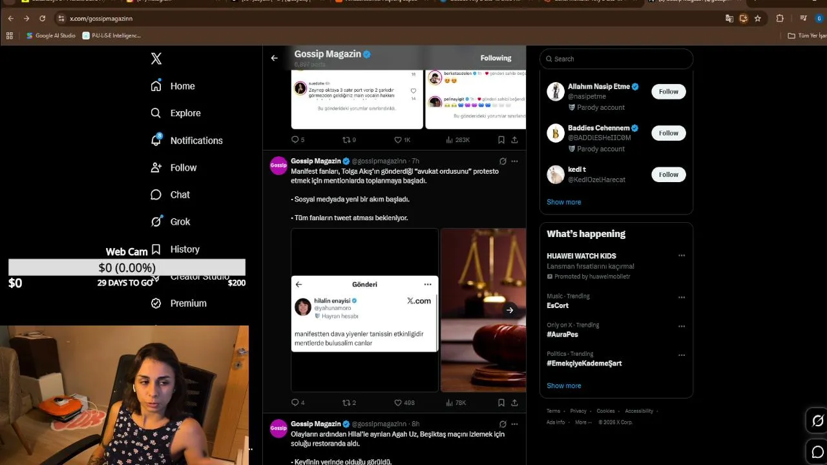This screenshot has height=465, width=827.
Task: Open the hilalin enayisi screenshot image
Action: click(364, 310)
